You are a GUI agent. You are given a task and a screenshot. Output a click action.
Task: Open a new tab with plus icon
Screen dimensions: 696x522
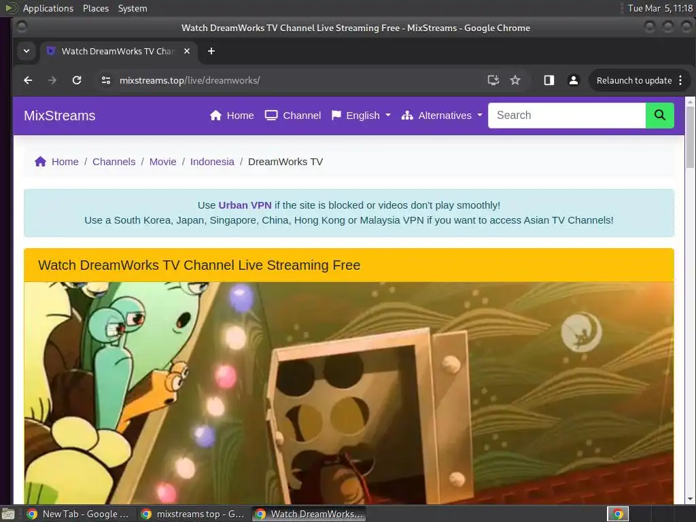click(211, 51)
